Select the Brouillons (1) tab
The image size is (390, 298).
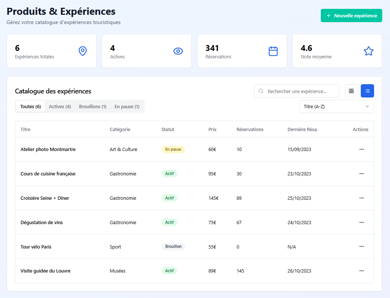pyautogui.click(x=93, y=106)
